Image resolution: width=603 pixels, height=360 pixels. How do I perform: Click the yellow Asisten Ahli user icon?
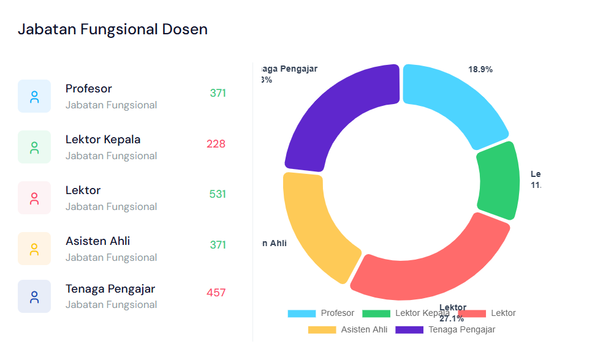click(x=34, y=249)
